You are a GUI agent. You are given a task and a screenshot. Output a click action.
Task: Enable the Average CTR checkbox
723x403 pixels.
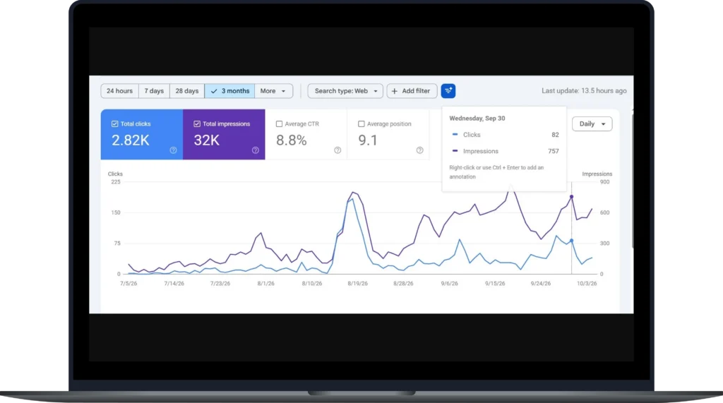pos(279,124)
